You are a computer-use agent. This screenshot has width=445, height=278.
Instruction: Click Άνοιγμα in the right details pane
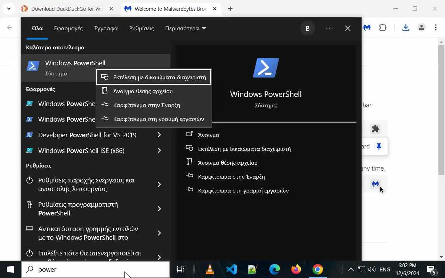coord(209,135)
